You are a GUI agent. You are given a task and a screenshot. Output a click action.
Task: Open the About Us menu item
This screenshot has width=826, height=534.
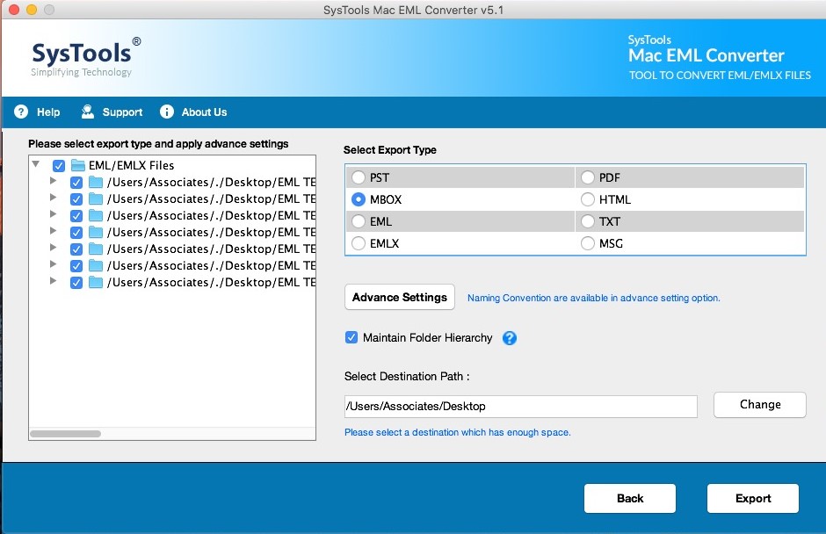[204, 112]
